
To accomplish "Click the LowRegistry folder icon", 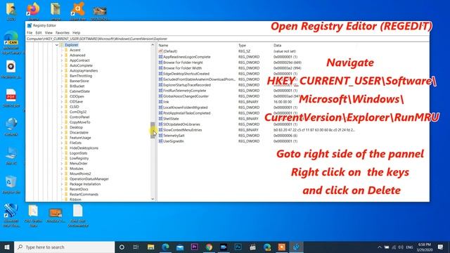I will [x=66, y=158].
